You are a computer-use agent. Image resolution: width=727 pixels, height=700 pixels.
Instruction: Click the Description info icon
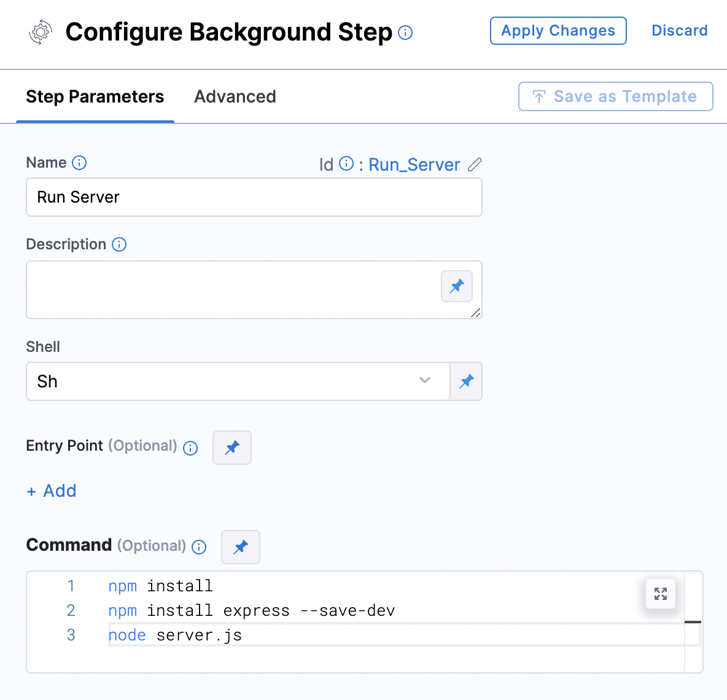pyautogui.click(x=119, y=244)
